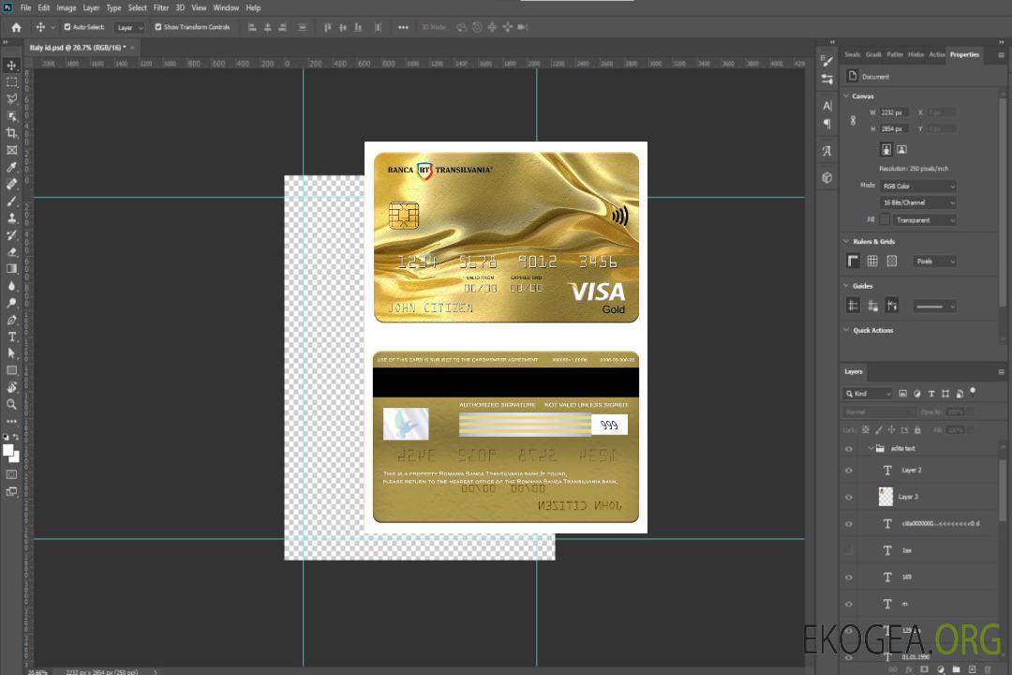Open the Auto-Select Layer dropdown

[129, 27]
